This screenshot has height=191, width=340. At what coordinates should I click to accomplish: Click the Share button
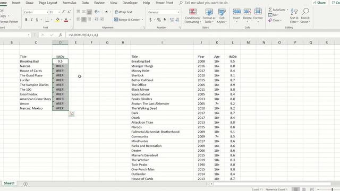click(x=319, y=3)
